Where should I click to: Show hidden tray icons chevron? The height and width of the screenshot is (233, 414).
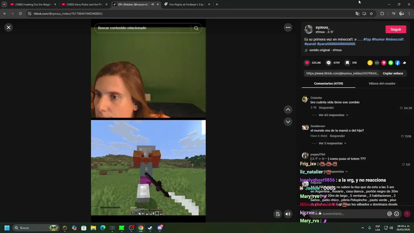[362, 228]
